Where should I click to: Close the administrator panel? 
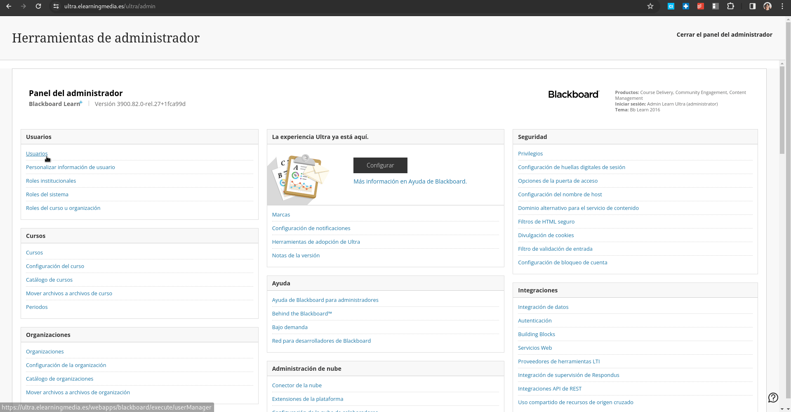[724, 35]
